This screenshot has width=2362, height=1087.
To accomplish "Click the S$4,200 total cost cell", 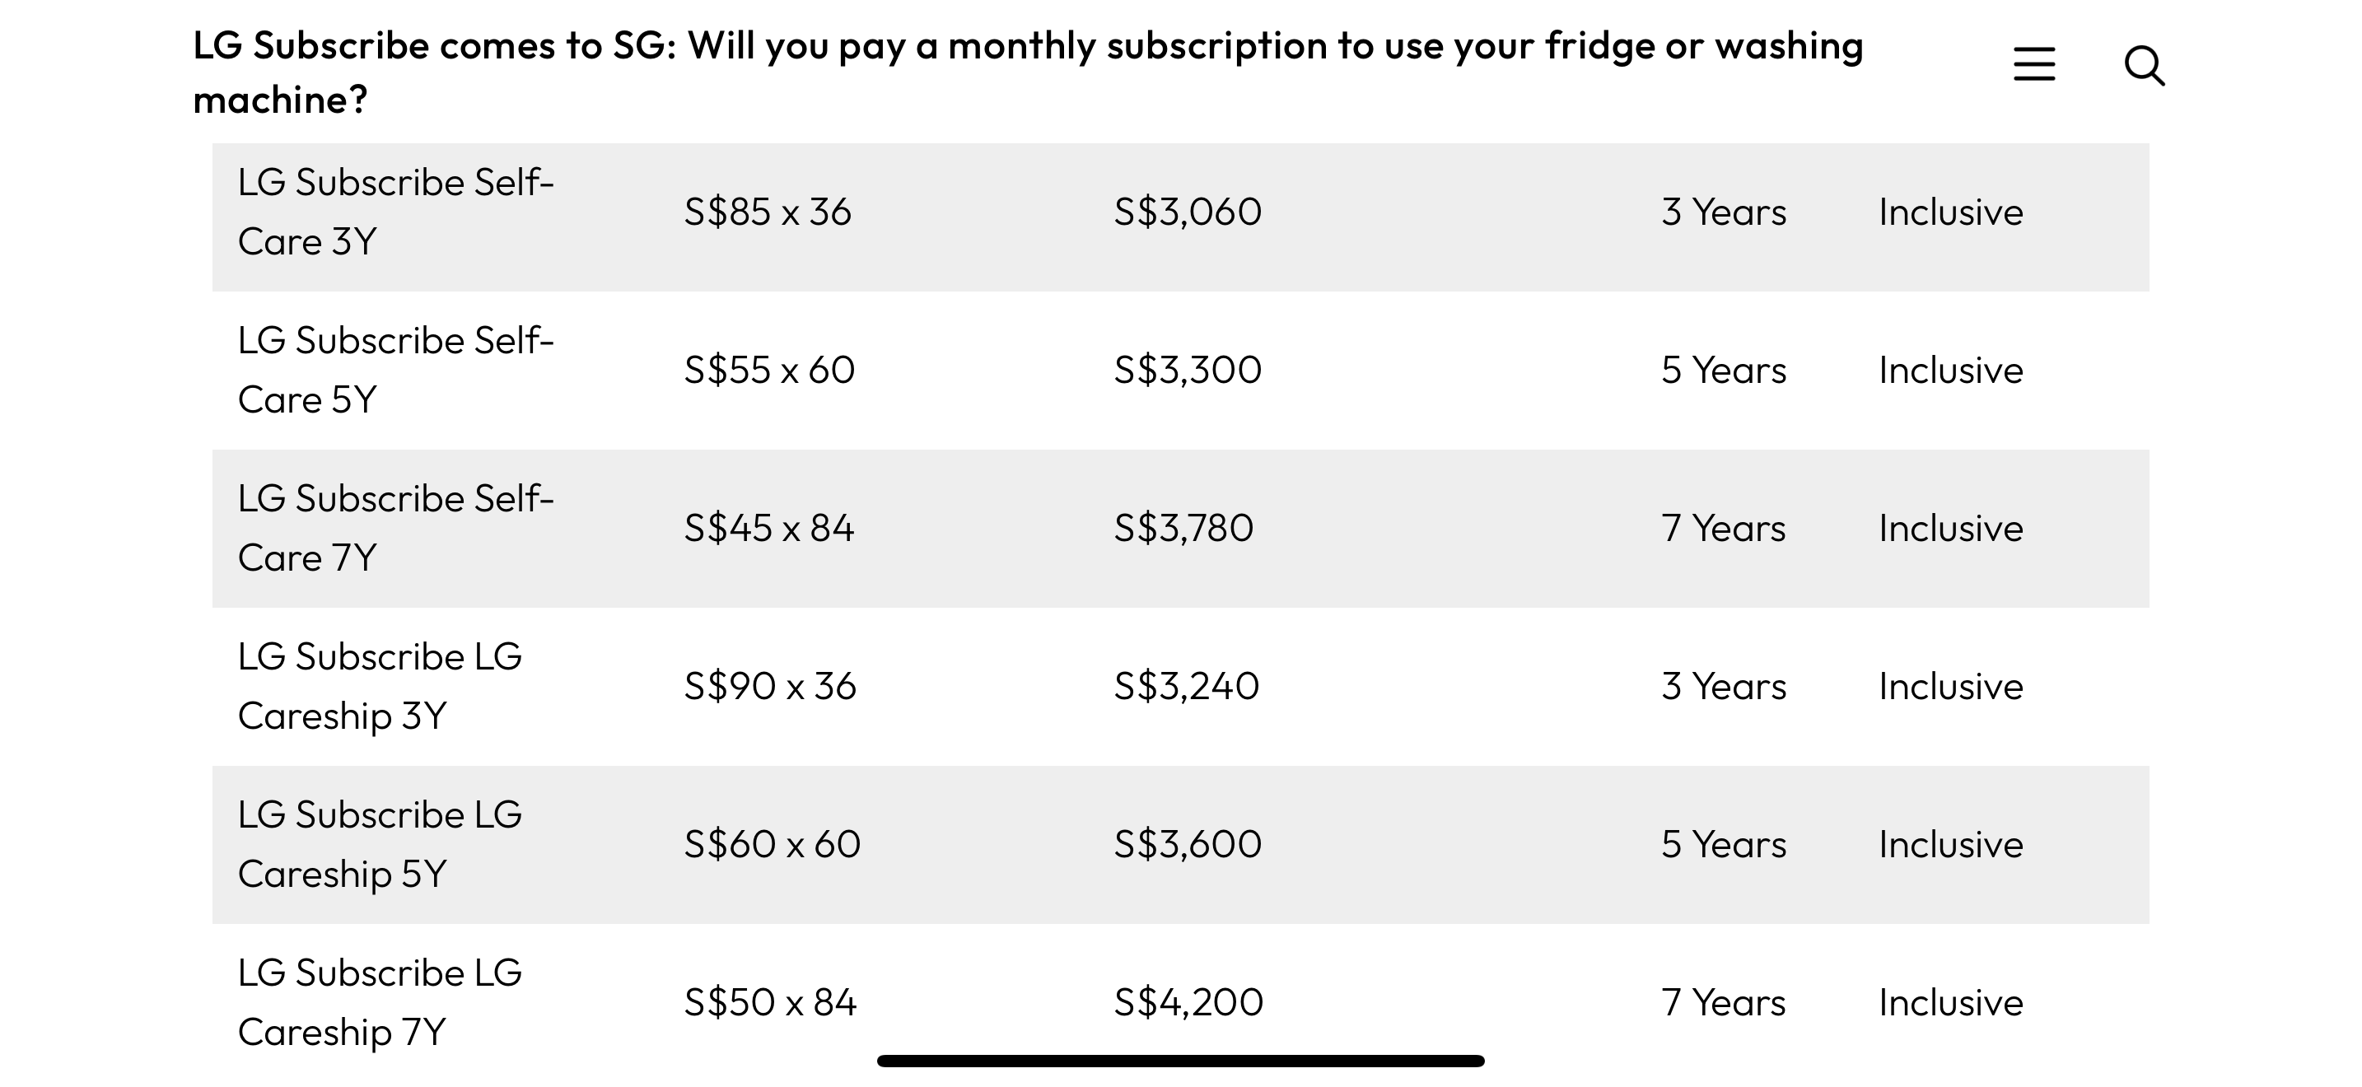I will (1188, 1003).
